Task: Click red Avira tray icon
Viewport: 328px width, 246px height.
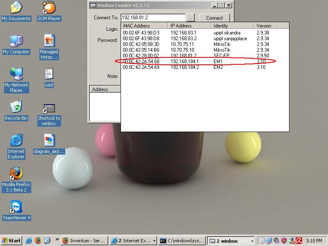Action: pos(299,241)
